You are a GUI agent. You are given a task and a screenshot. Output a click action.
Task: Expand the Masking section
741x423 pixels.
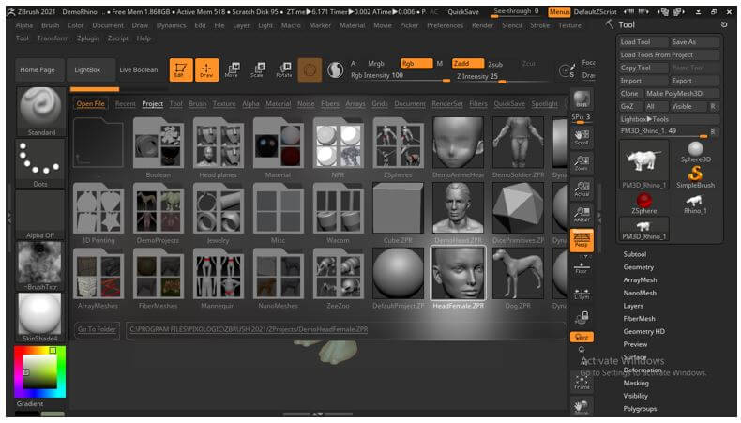tap(636, 383)
